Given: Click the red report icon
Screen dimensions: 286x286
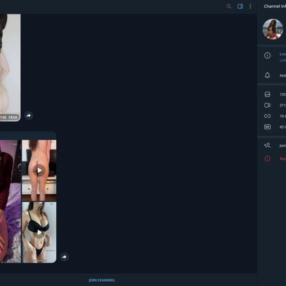Looking at the screenshot, I should [x=267, y=159].
